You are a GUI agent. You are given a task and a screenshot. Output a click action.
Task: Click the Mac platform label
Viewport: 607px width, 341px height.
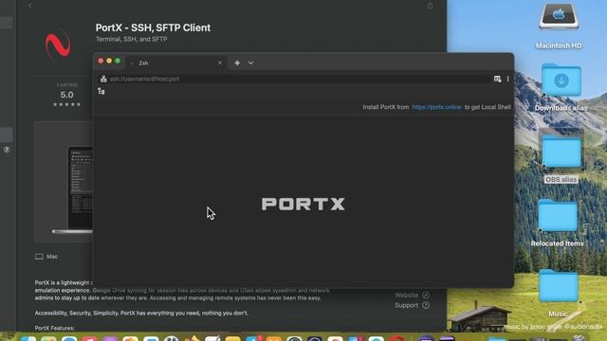click(46, 257)
